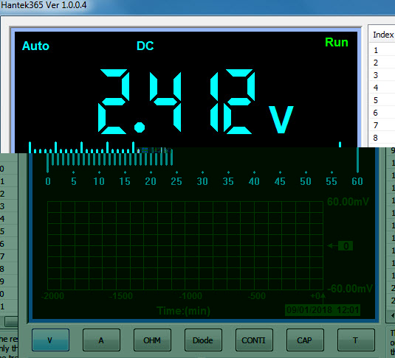
Task: Select row 1 in the index list
Action: pyautogui.click(x=382, y=50)
